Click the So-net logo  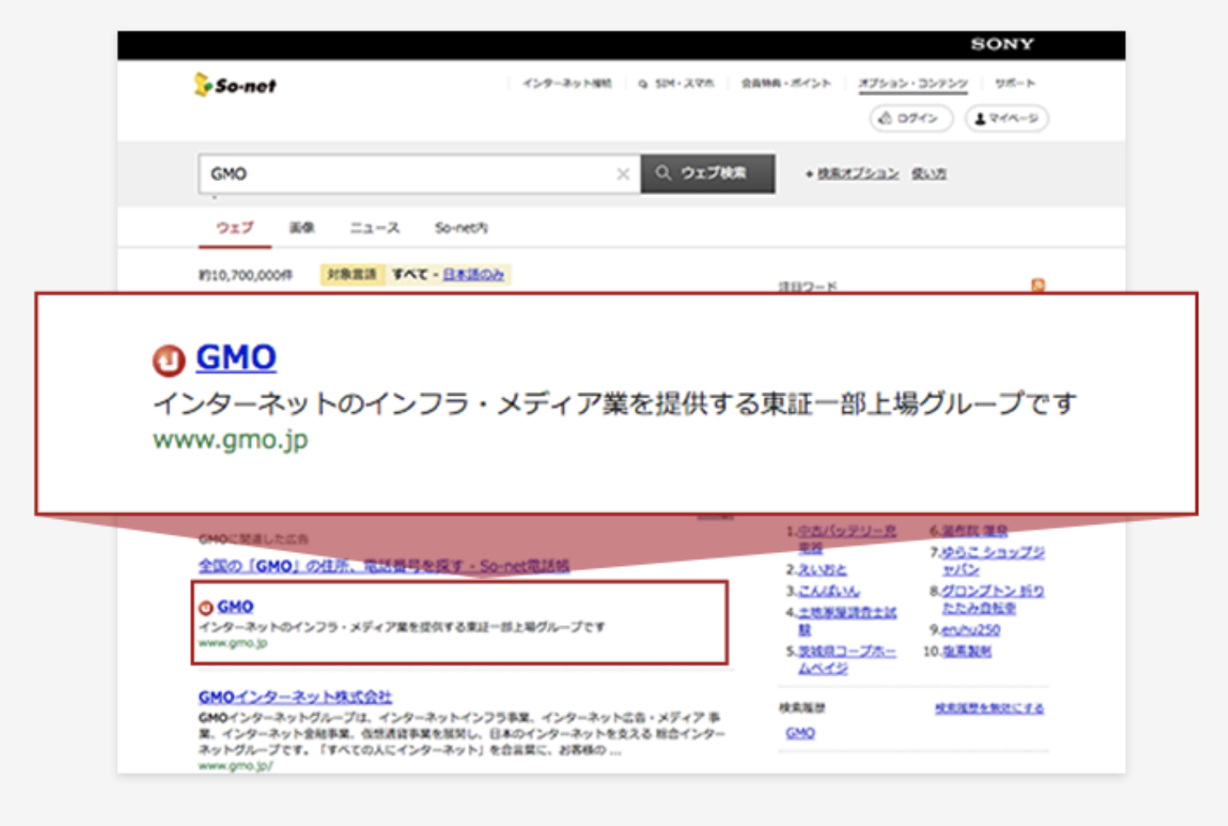235,85
